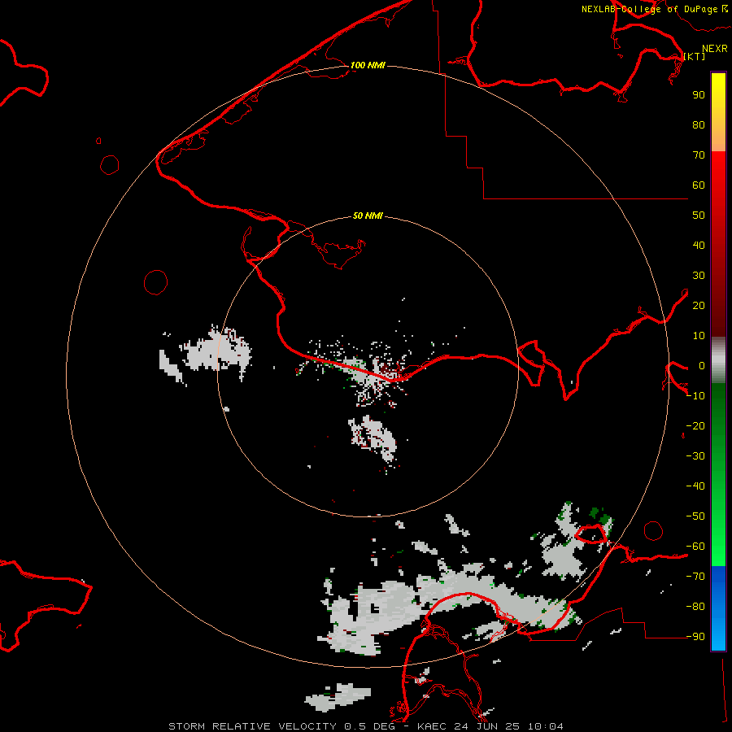Click the positive 10 scale label
The height and width of the screenshot is (732, 732).
pyautogui.click(x=699, y=336)
